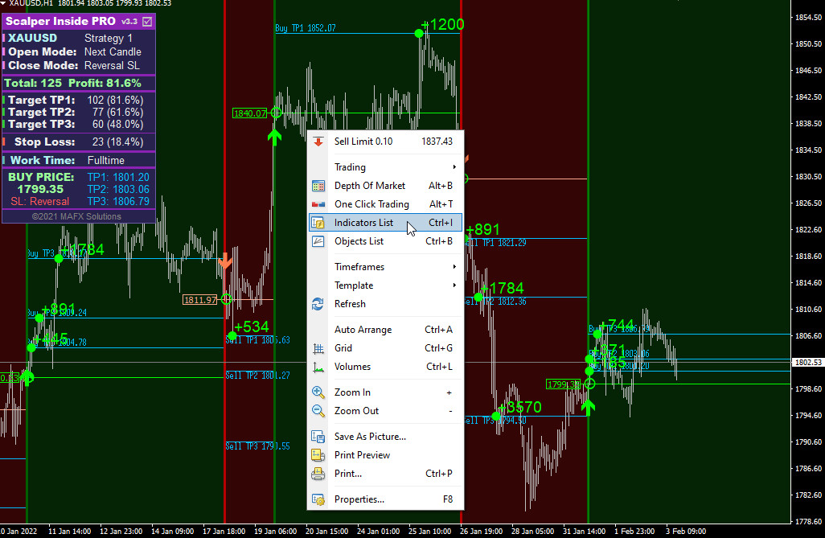The height and width of the screenshot is (538, 825).
Task: Click the Properties gear icon
Action: [x=318, y=499]
